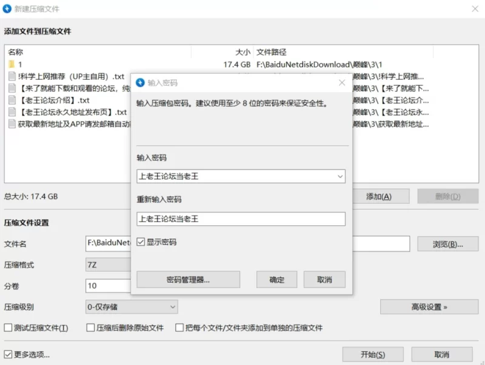This screenshot has height=365, width=485.
Task: Select file 【老王论坛永久地址发布页】.txt
Action: (x=72, y=112)
